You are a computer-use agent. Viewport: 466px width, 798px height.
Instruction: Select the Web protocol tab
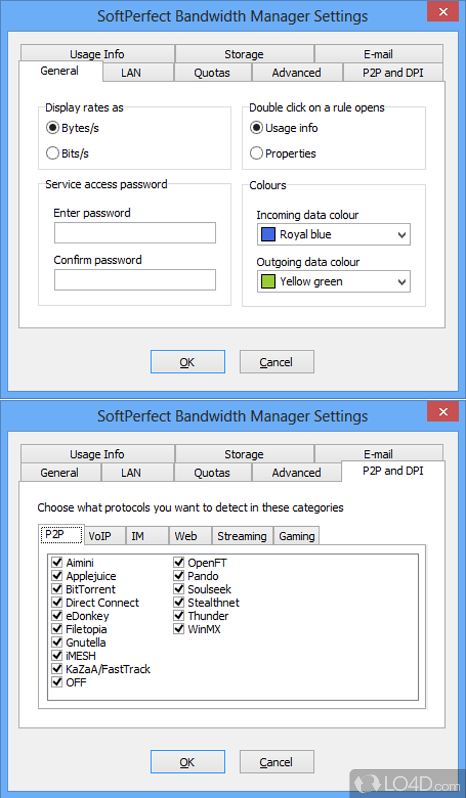point(186,536)
